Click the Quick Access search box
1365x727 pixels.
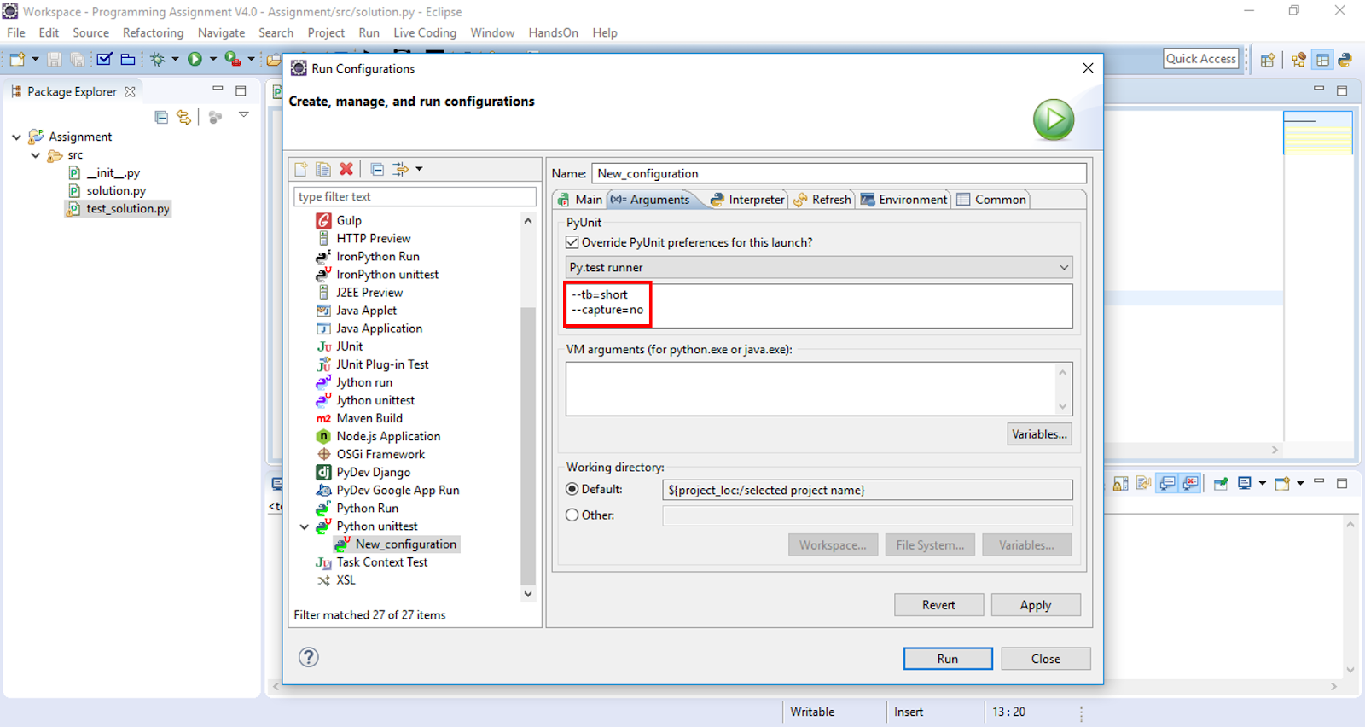point(1201,59)
